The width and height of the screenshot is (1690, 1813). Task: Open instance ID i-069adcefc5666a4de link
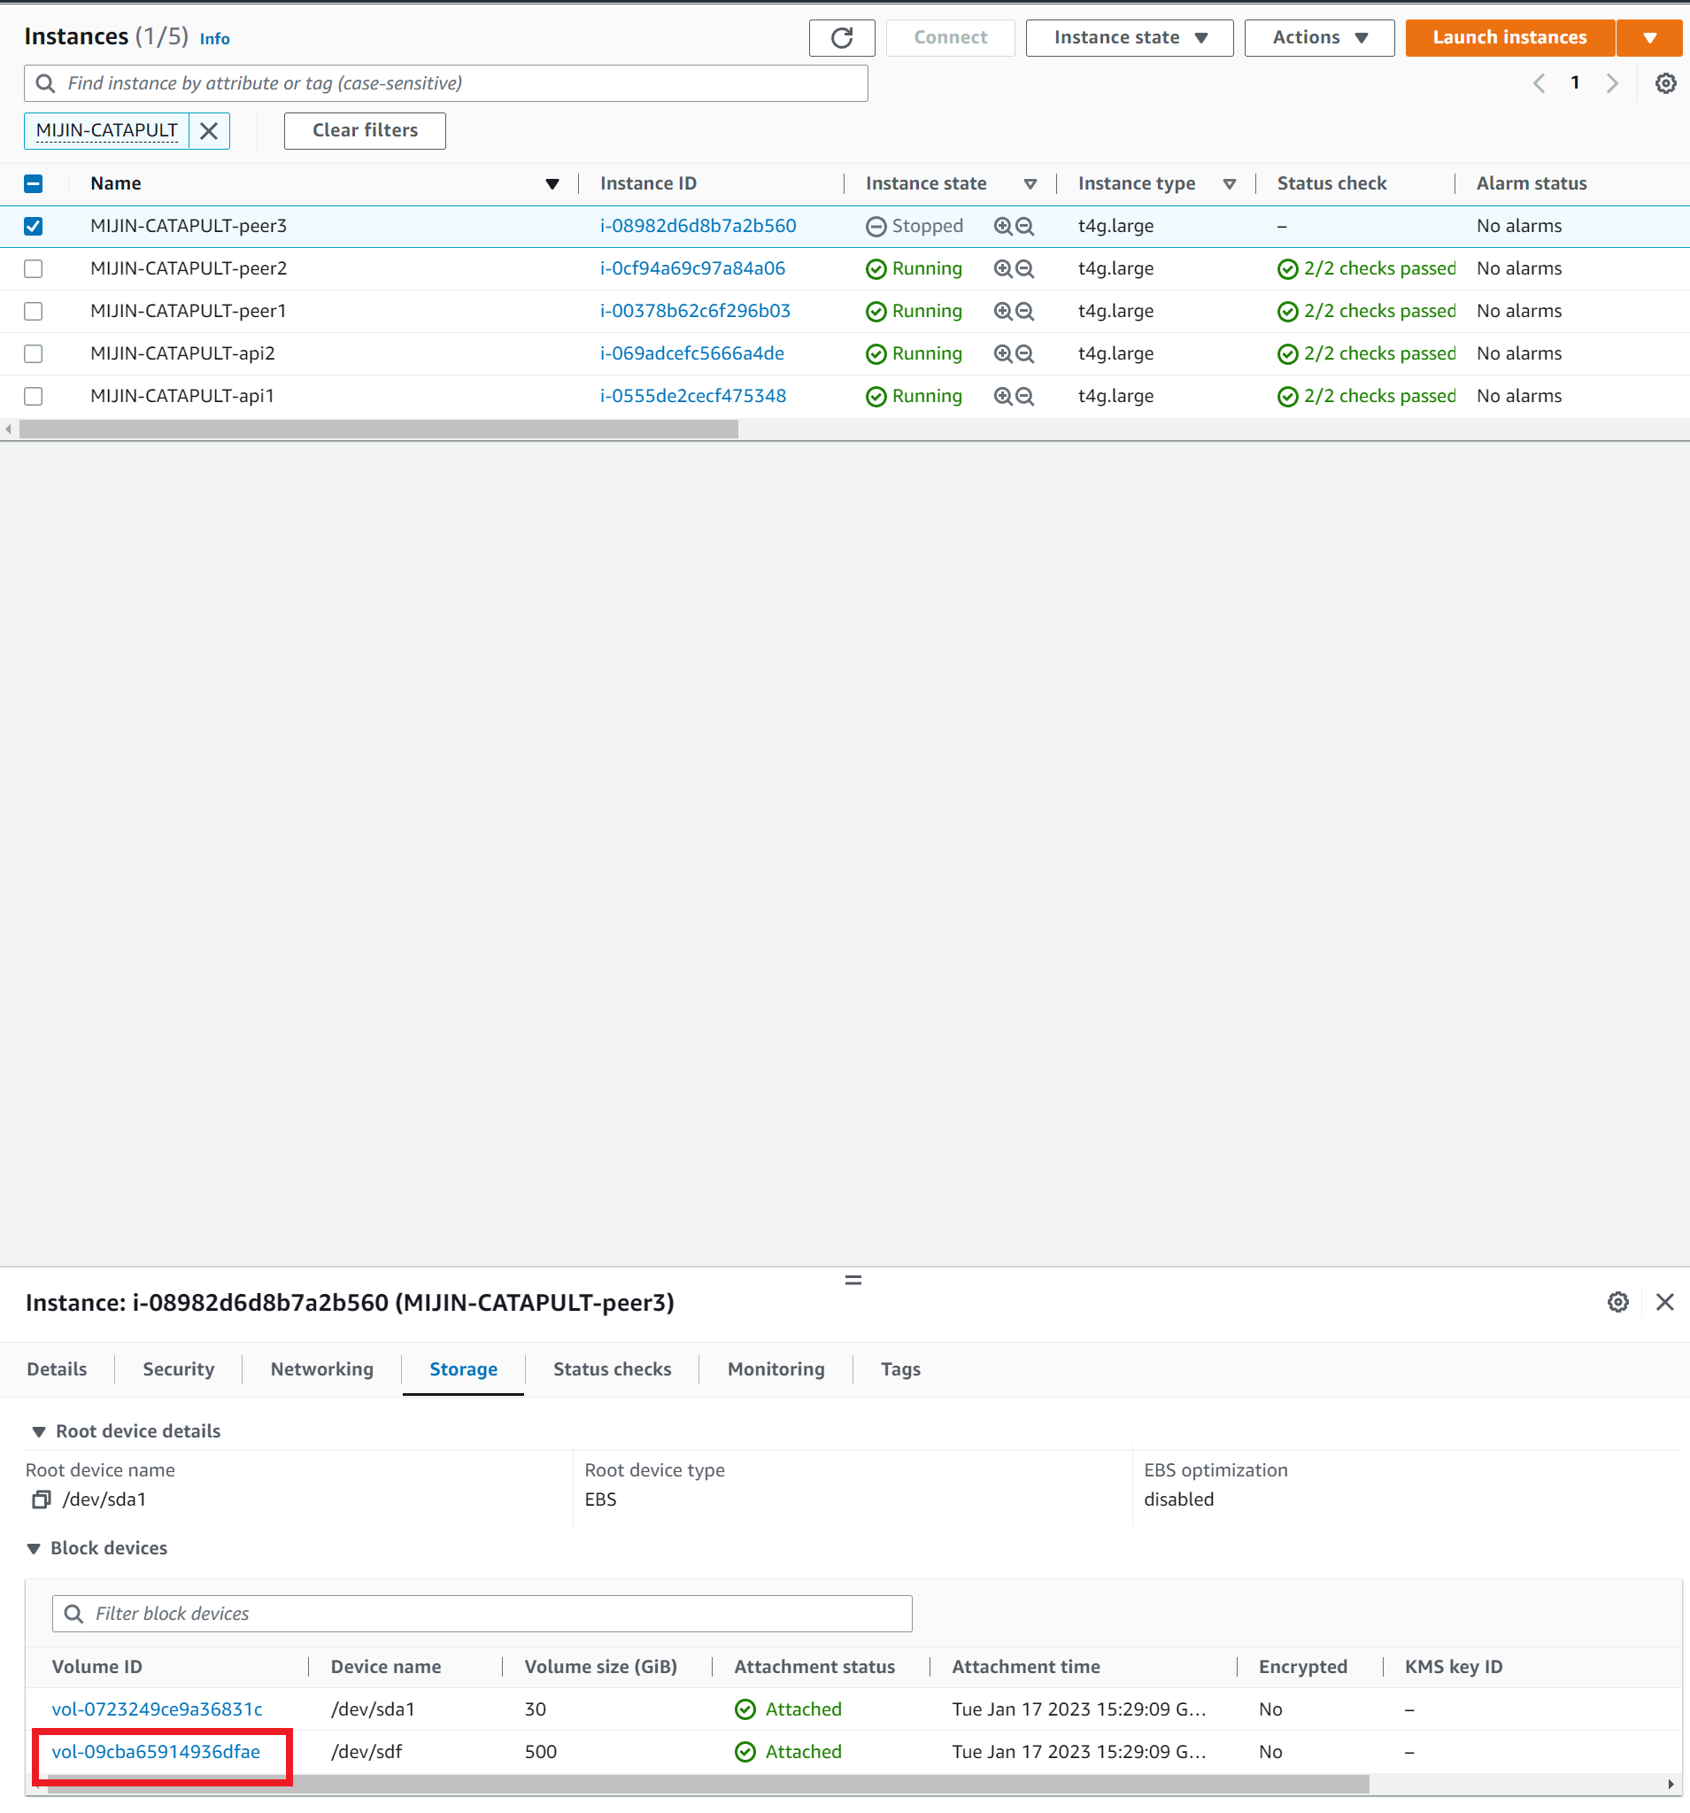pos(692,354)
